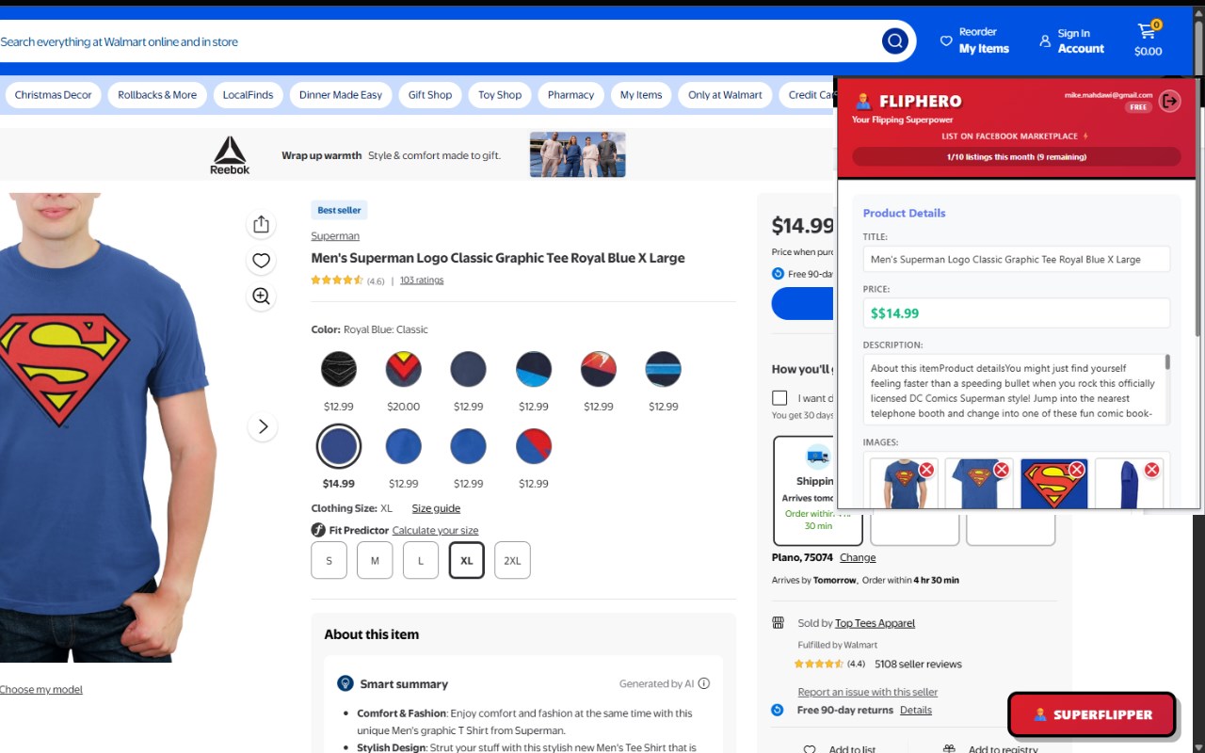Choose the navy swatch with horizontal blue stripe
Image resolution: width=1205 pixels, height=753 pixels.
664,369
